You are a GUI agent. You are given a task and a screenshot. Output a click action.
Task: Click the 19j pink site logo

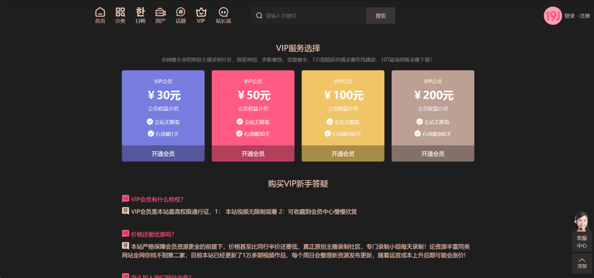click(x=552, y=16)
